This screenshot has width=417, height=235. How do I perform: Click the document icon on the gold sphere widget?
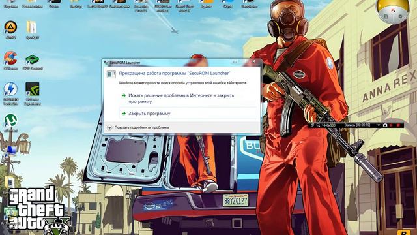[x=386, y=16]
